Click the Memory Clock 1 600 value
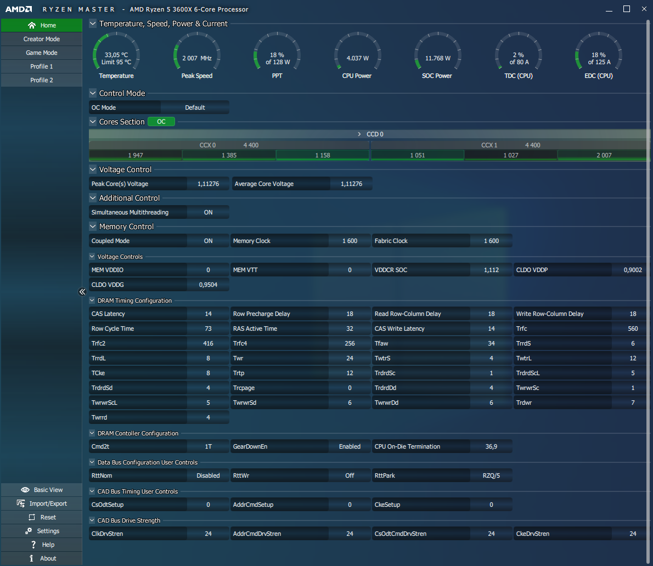Viewport: 653px width, 566px height. click(350, 241)
